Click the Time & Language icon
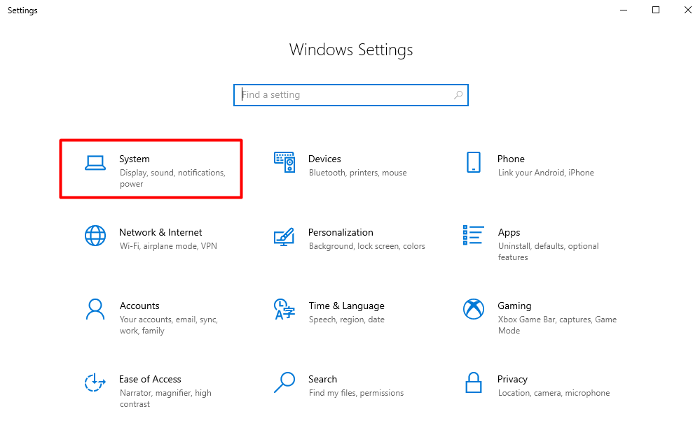This screenshot has width=700, height=430. pyautogui.click(x=284, y=309)
